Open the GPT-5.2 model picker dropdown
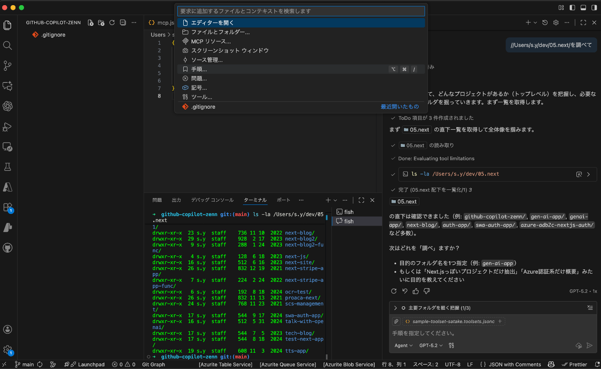The width and height of the screenshot is (601, 369). (431, 345)
